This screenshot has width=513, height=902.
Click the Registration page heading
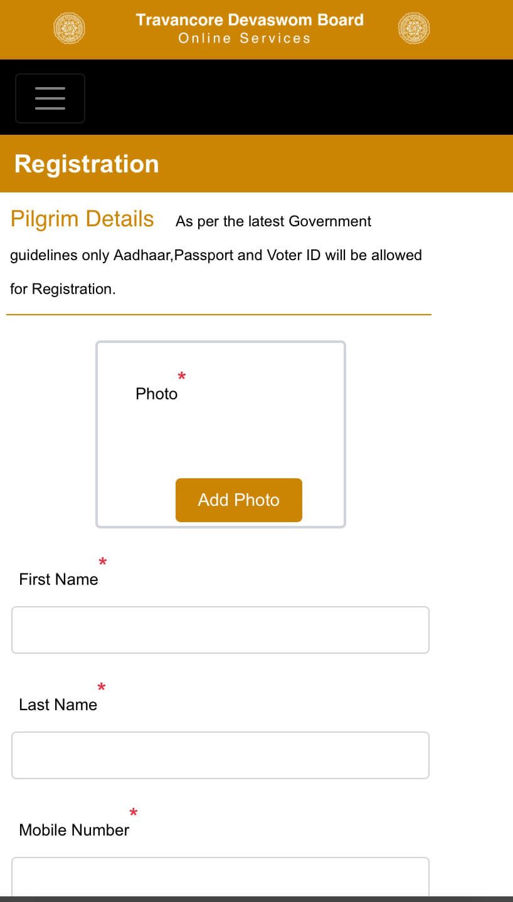87,164
